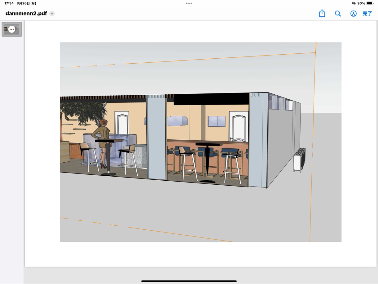Select the page thumbnail in the sidebar
The width and height of the screenshot is (378, 284).
tap(12, 29)
